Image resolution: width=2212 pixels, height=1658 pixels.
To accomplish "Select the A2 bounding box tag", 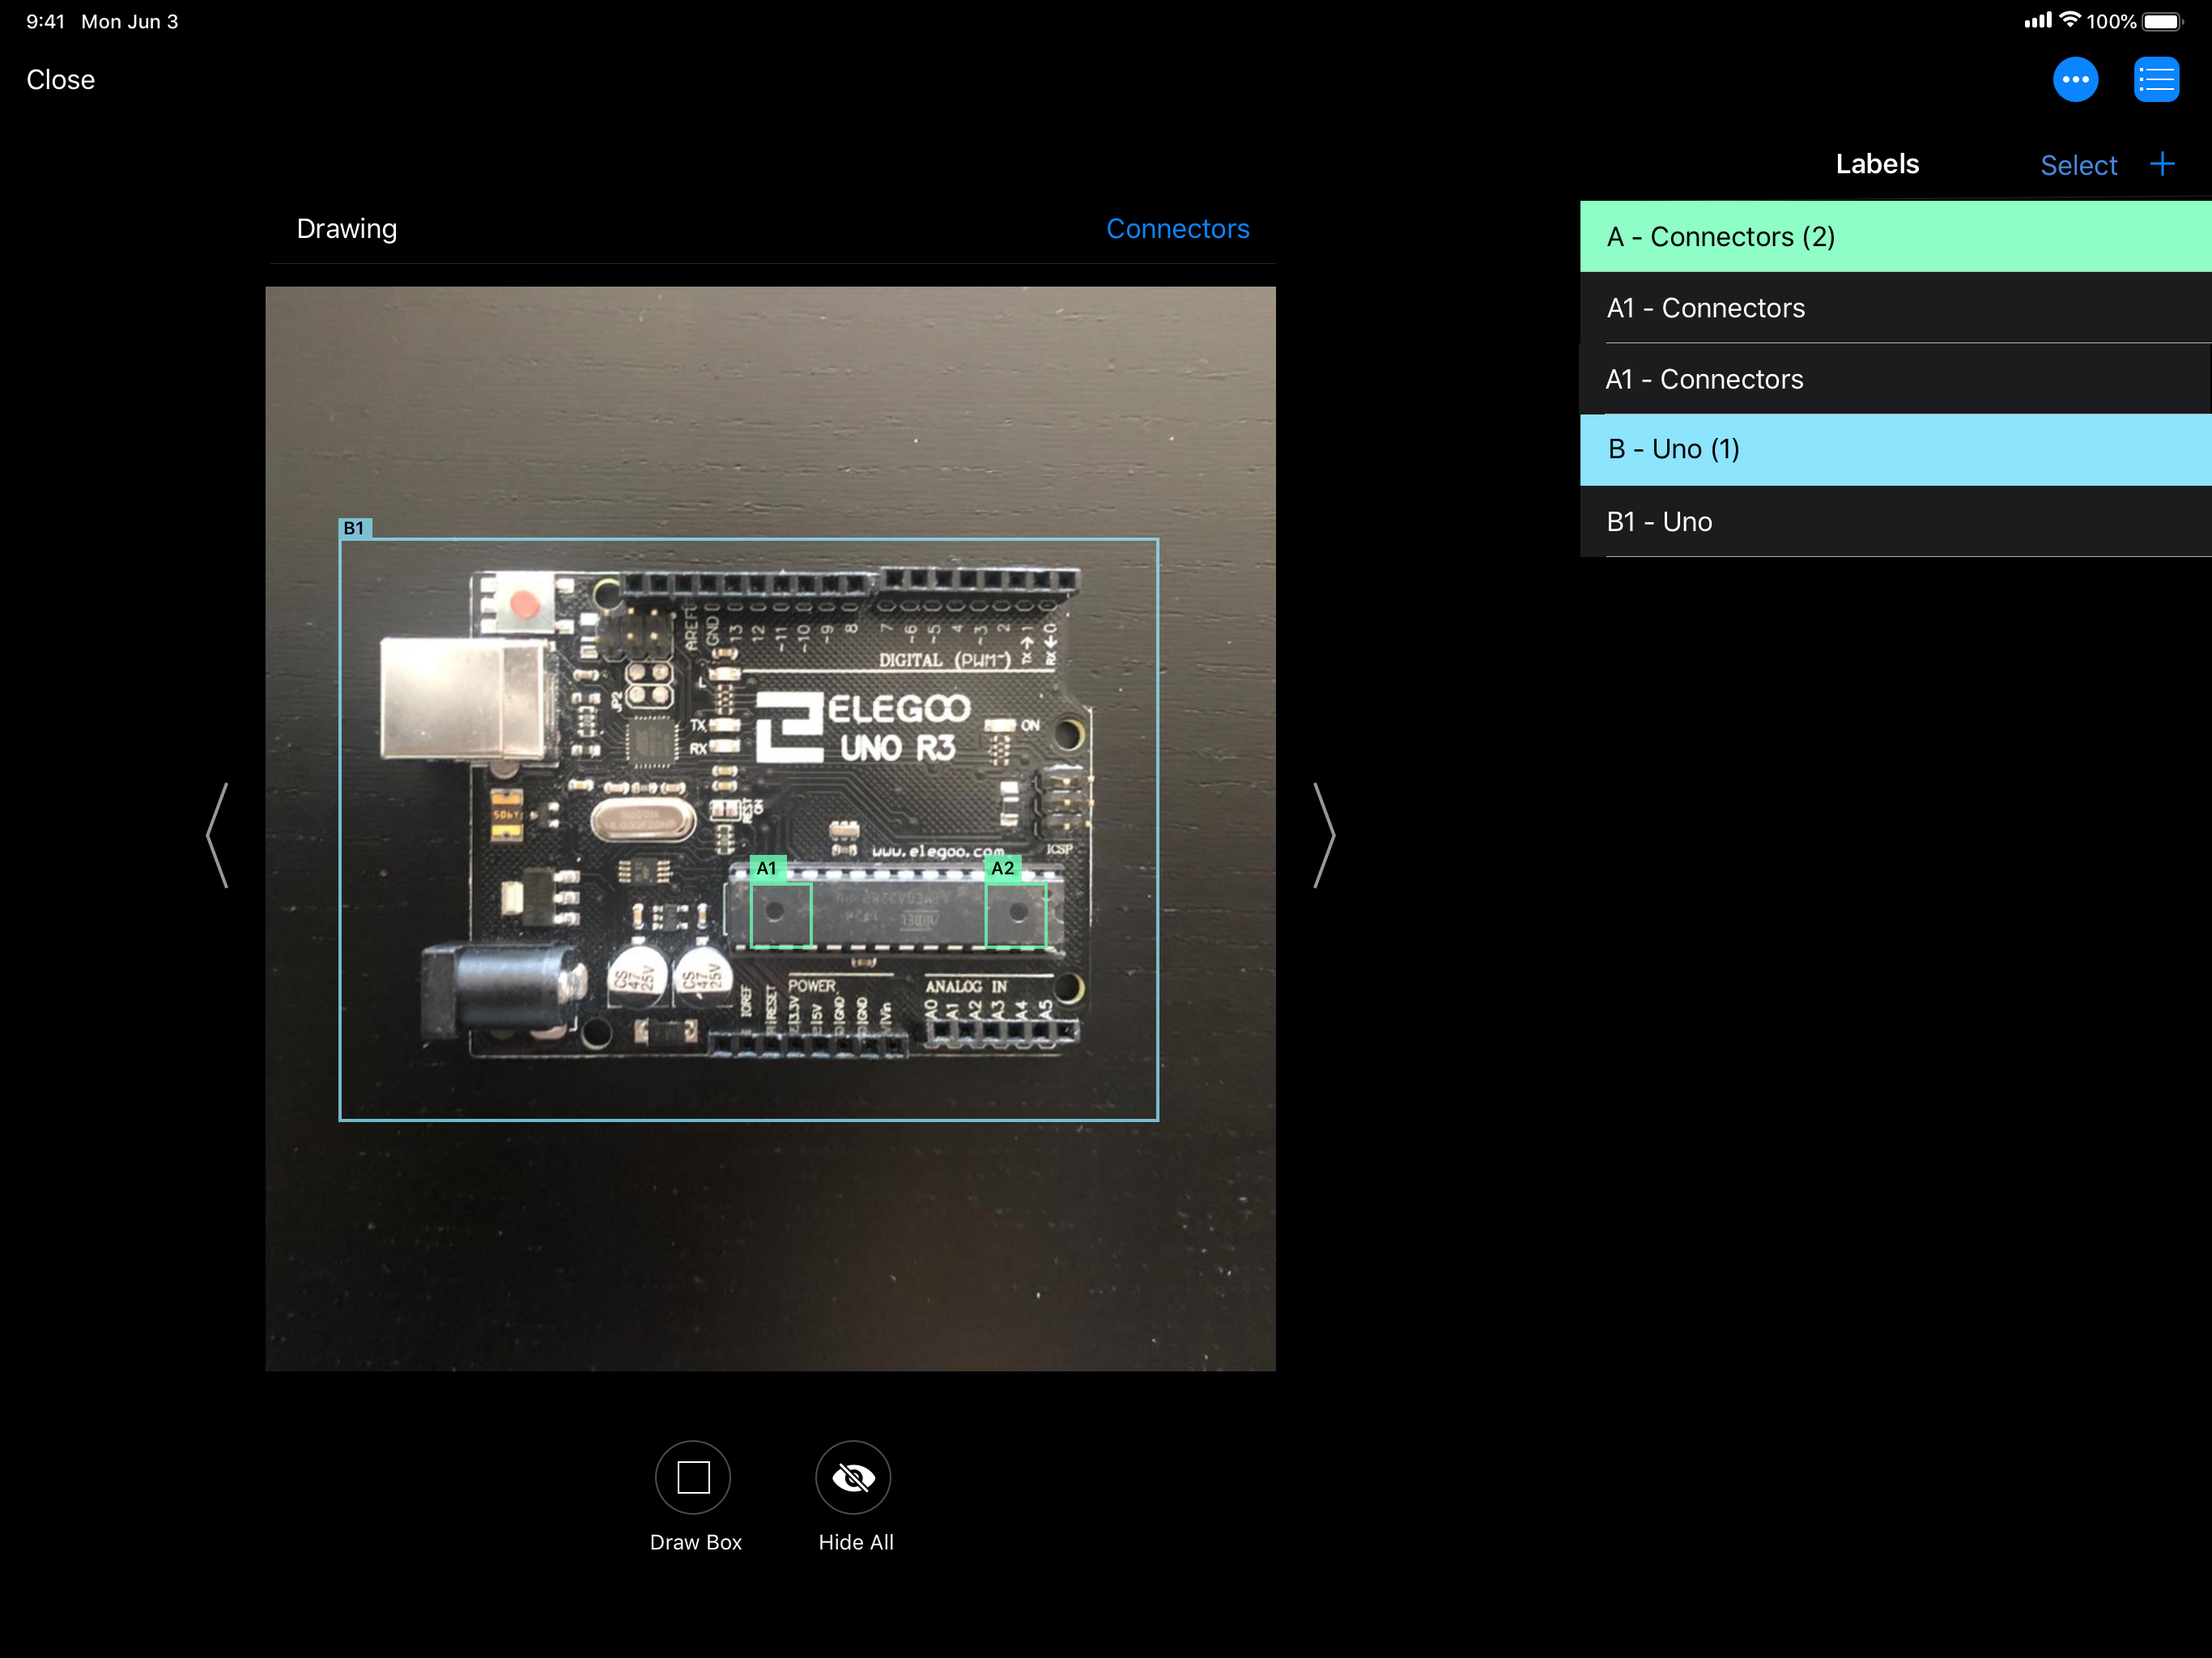I will (1002, 868).
